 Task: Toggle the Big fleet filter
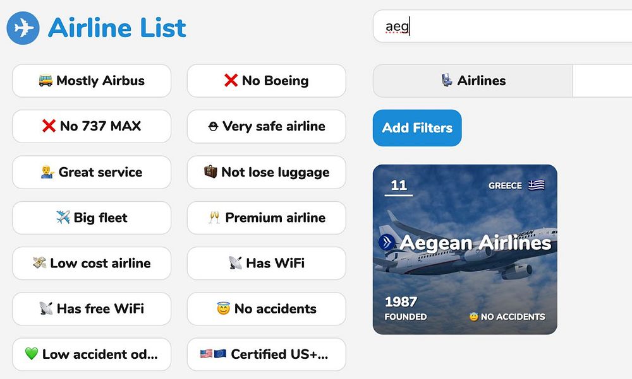92,218
